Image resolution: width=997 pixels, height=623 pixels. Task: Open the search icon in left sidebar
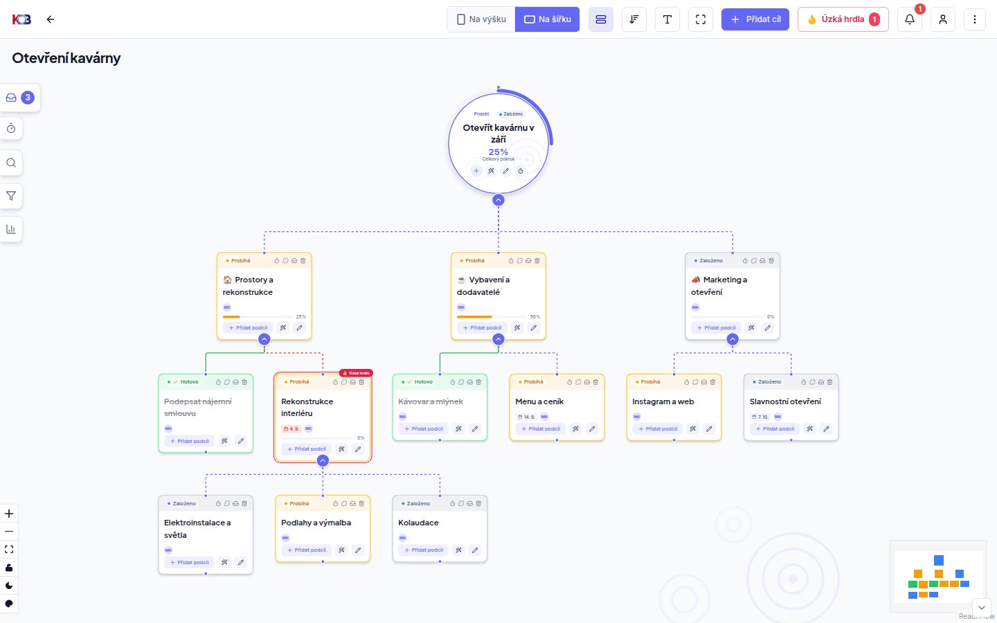(11, 163)
